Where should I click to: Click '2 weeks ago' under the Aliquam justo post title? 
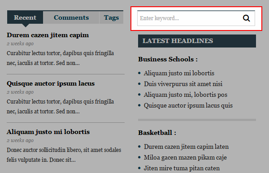point(20,140)
